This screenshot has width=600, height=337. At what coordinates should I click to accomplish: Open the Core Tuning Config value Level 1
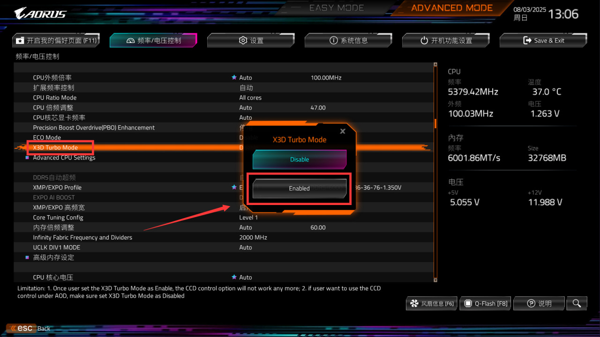(248, 218)
